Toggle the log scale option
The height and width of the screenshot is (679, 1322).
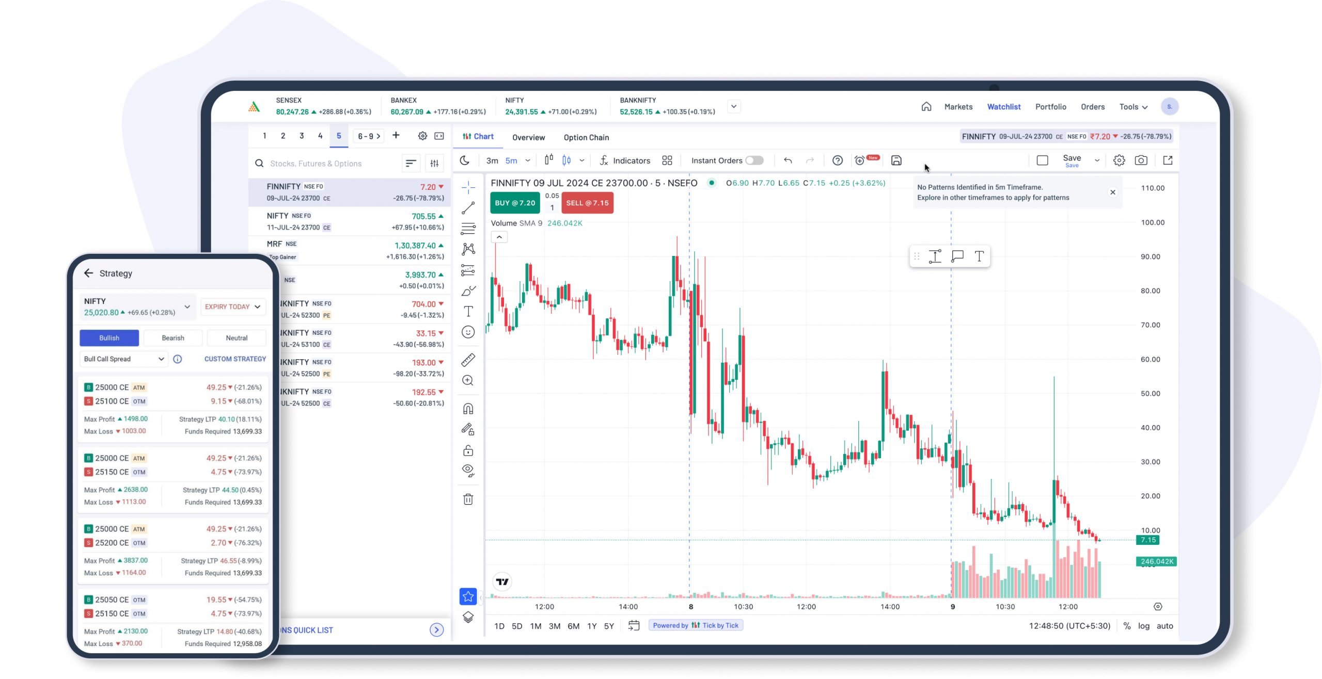pos(1143,626)
